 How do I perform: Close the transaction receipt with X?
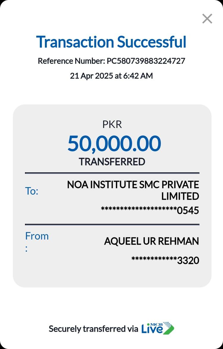[x=207, y=19]
